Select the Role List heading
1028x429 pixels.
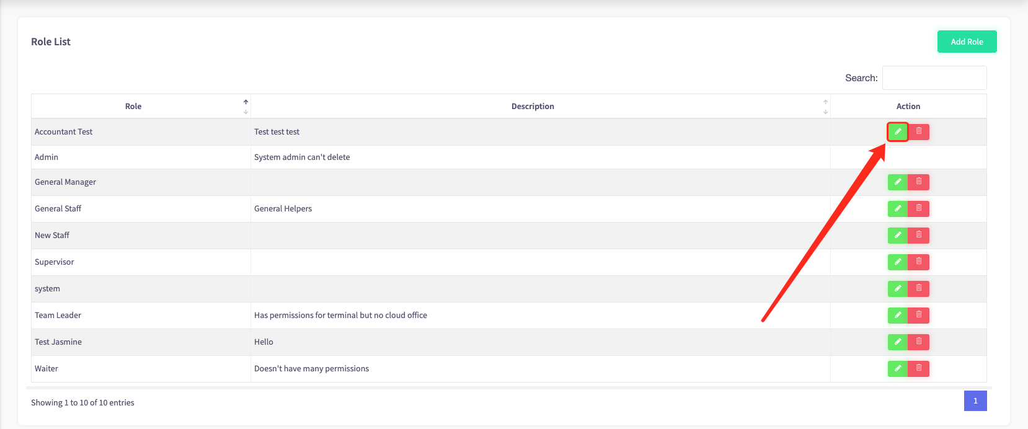pyautogui.click(x=51, y=42)
